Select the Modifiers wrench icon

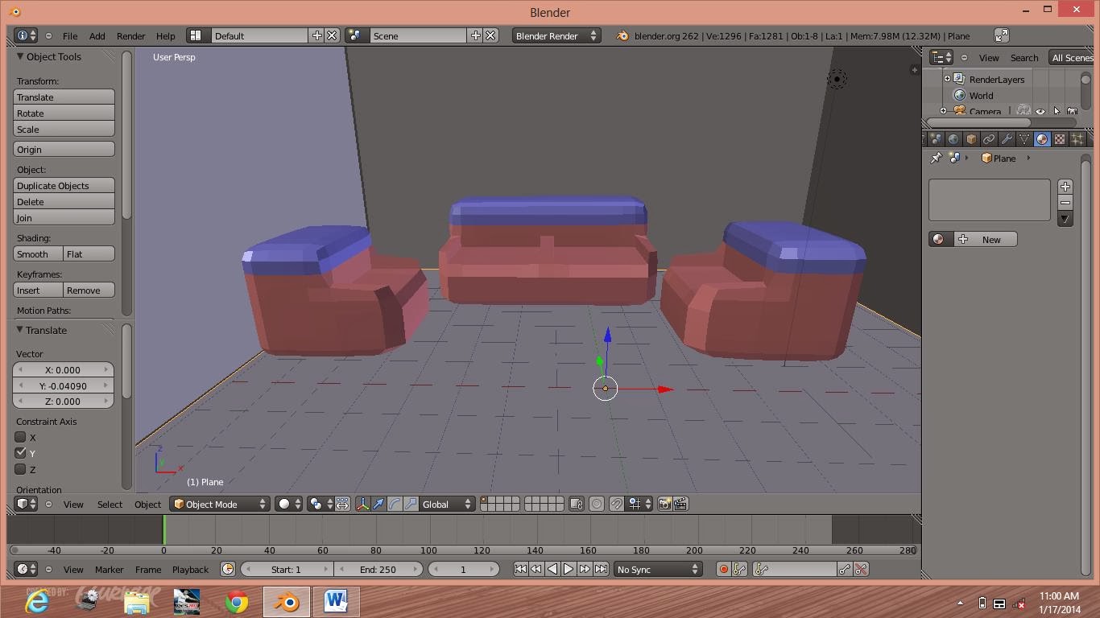[x=1007, y=138]
